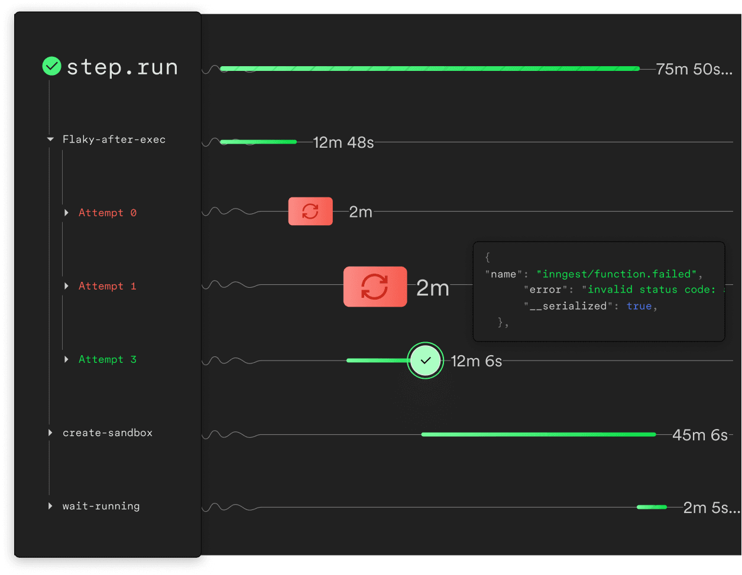Click the "name" key in JSON panel
Image resolution: width=742 pixels, height=575 pixels.
coord(504,274)
